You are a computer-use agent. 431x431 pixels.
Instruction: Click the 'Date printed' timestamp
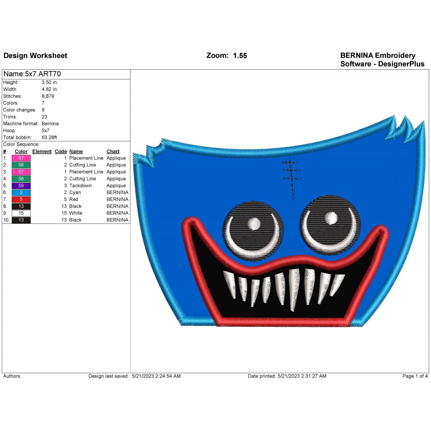(x=287, y=376)
